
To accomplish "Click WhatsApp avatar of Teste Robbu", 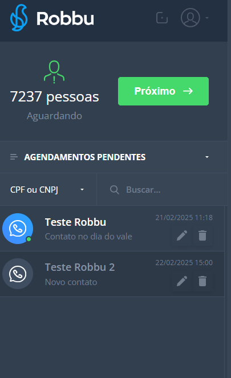I will pos(18,228).
